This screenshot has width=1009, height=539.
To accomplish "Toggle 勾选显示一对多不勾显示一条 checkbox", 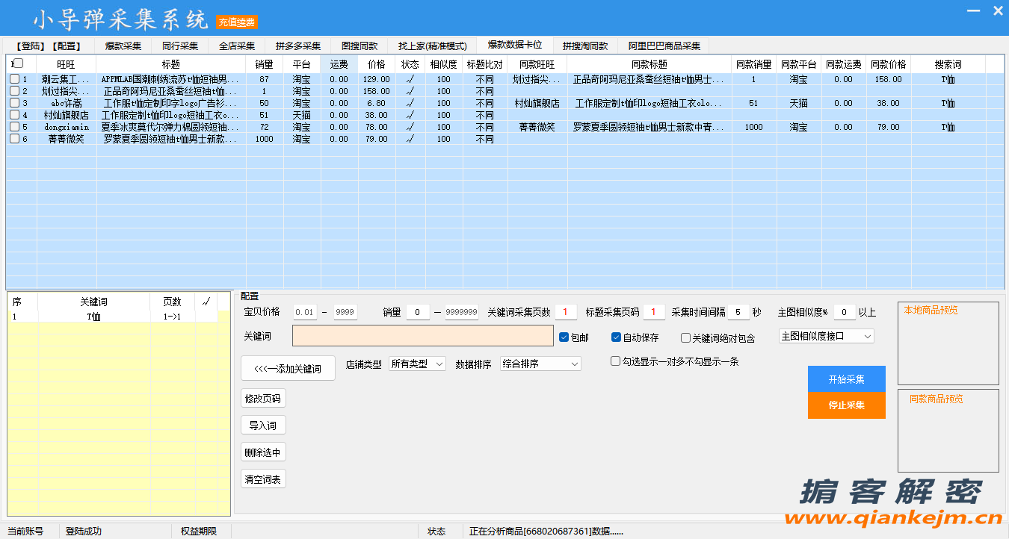I will [615, 361].
